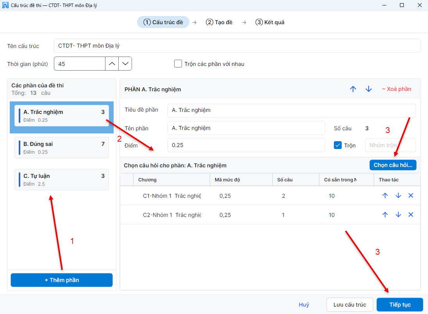The image size is (428, 314).
Task: Click Chọn câu hỏi button
Action: 393,165
